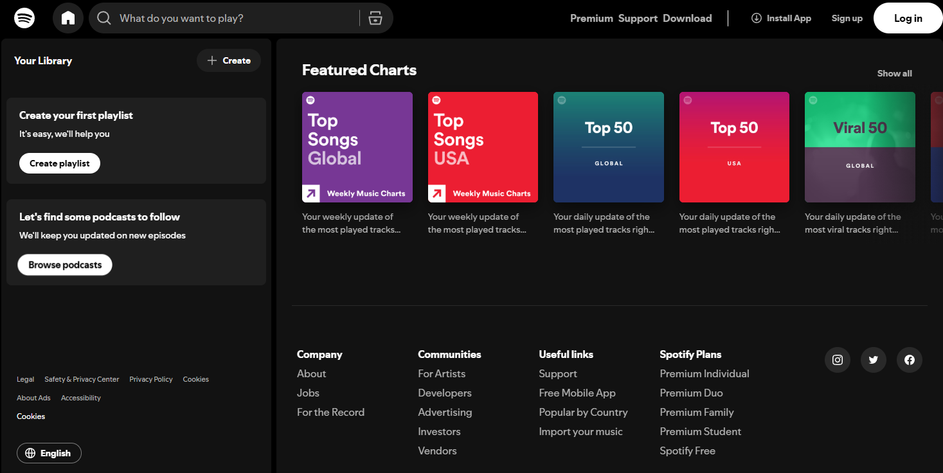Click the Install App link
The width and height of the screenshot is (943, 473).
tap(781, 18)
